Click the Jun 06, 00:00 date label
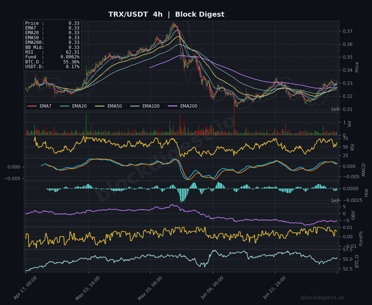 (x=212, y=288)
